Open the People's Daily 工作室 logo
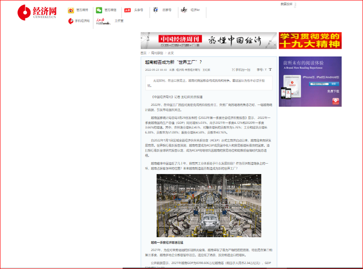 (103, 21)
